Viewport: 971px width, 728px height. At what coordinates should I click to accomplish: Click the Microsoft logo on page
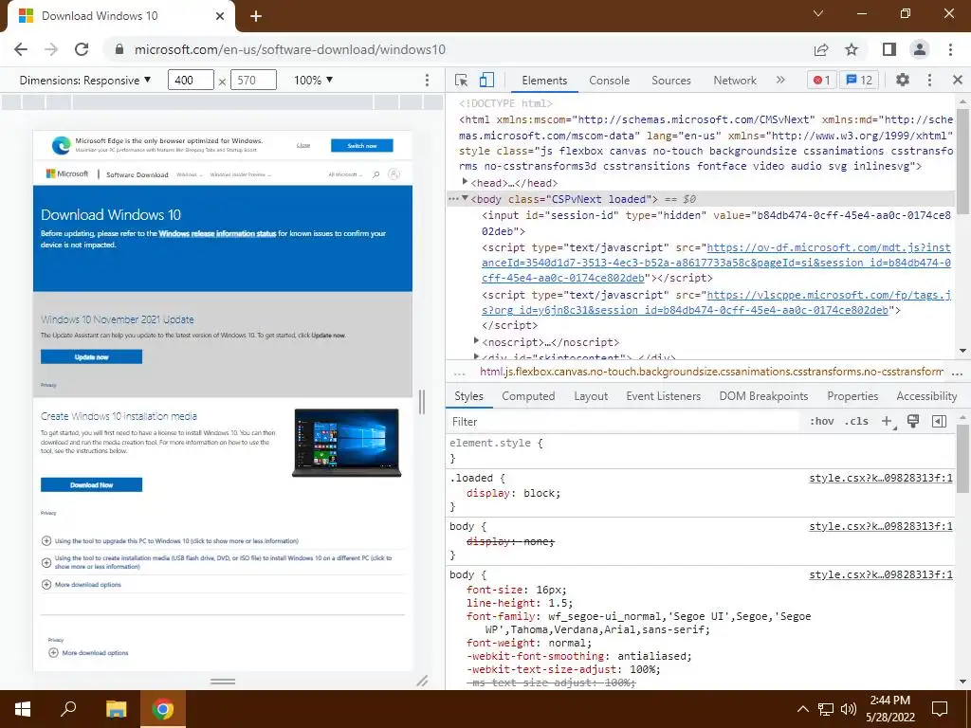click(x=67, y=174)
